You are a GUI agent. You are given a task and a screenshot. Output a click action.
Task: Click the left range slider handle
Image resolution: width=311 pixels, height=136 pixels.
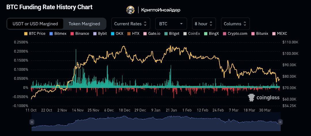[x=32, y=122]
